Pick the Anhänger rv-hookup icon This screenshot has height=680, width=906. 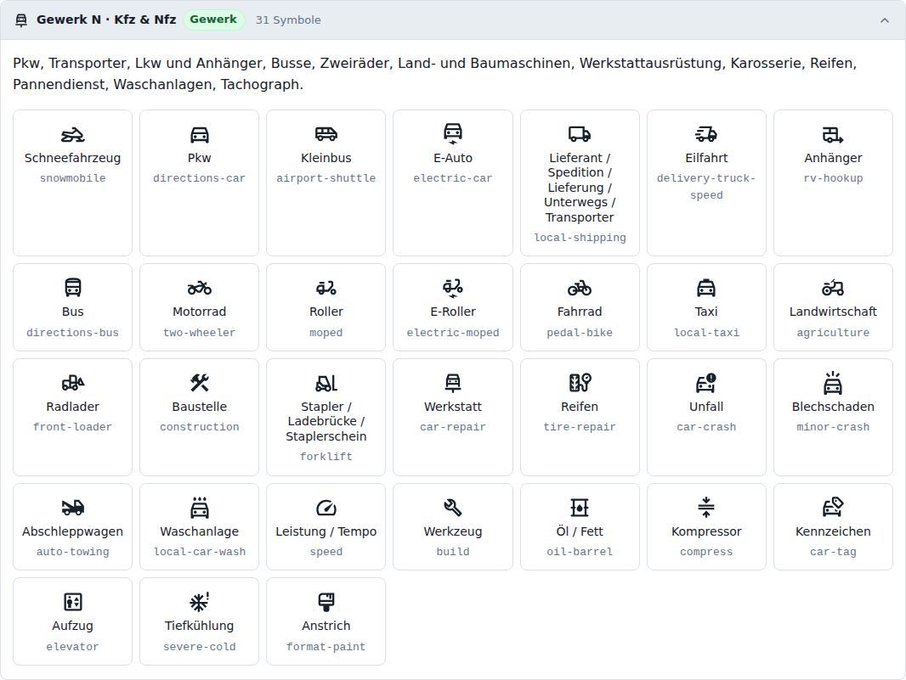833,135
